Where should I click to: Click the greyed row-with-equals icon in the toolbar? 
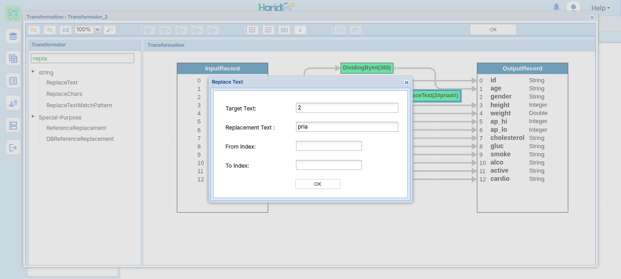pos(197,30)
